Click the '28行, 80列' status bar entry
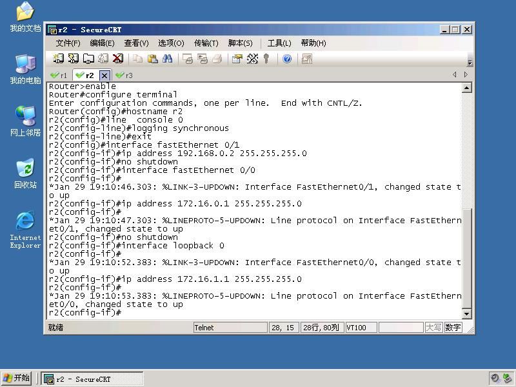Image resolution: width=516 pixels, height=387 pixels. coord(322,328)
